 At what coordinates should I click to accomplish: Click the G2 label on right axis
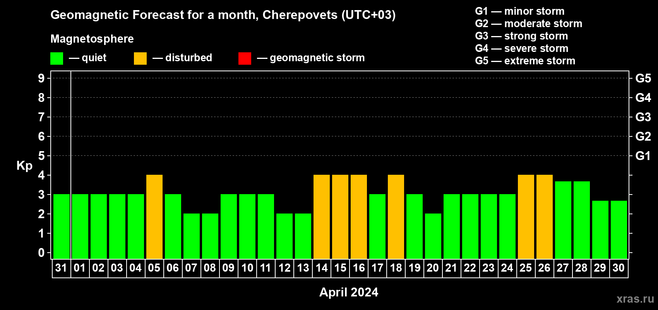(643, 136)
